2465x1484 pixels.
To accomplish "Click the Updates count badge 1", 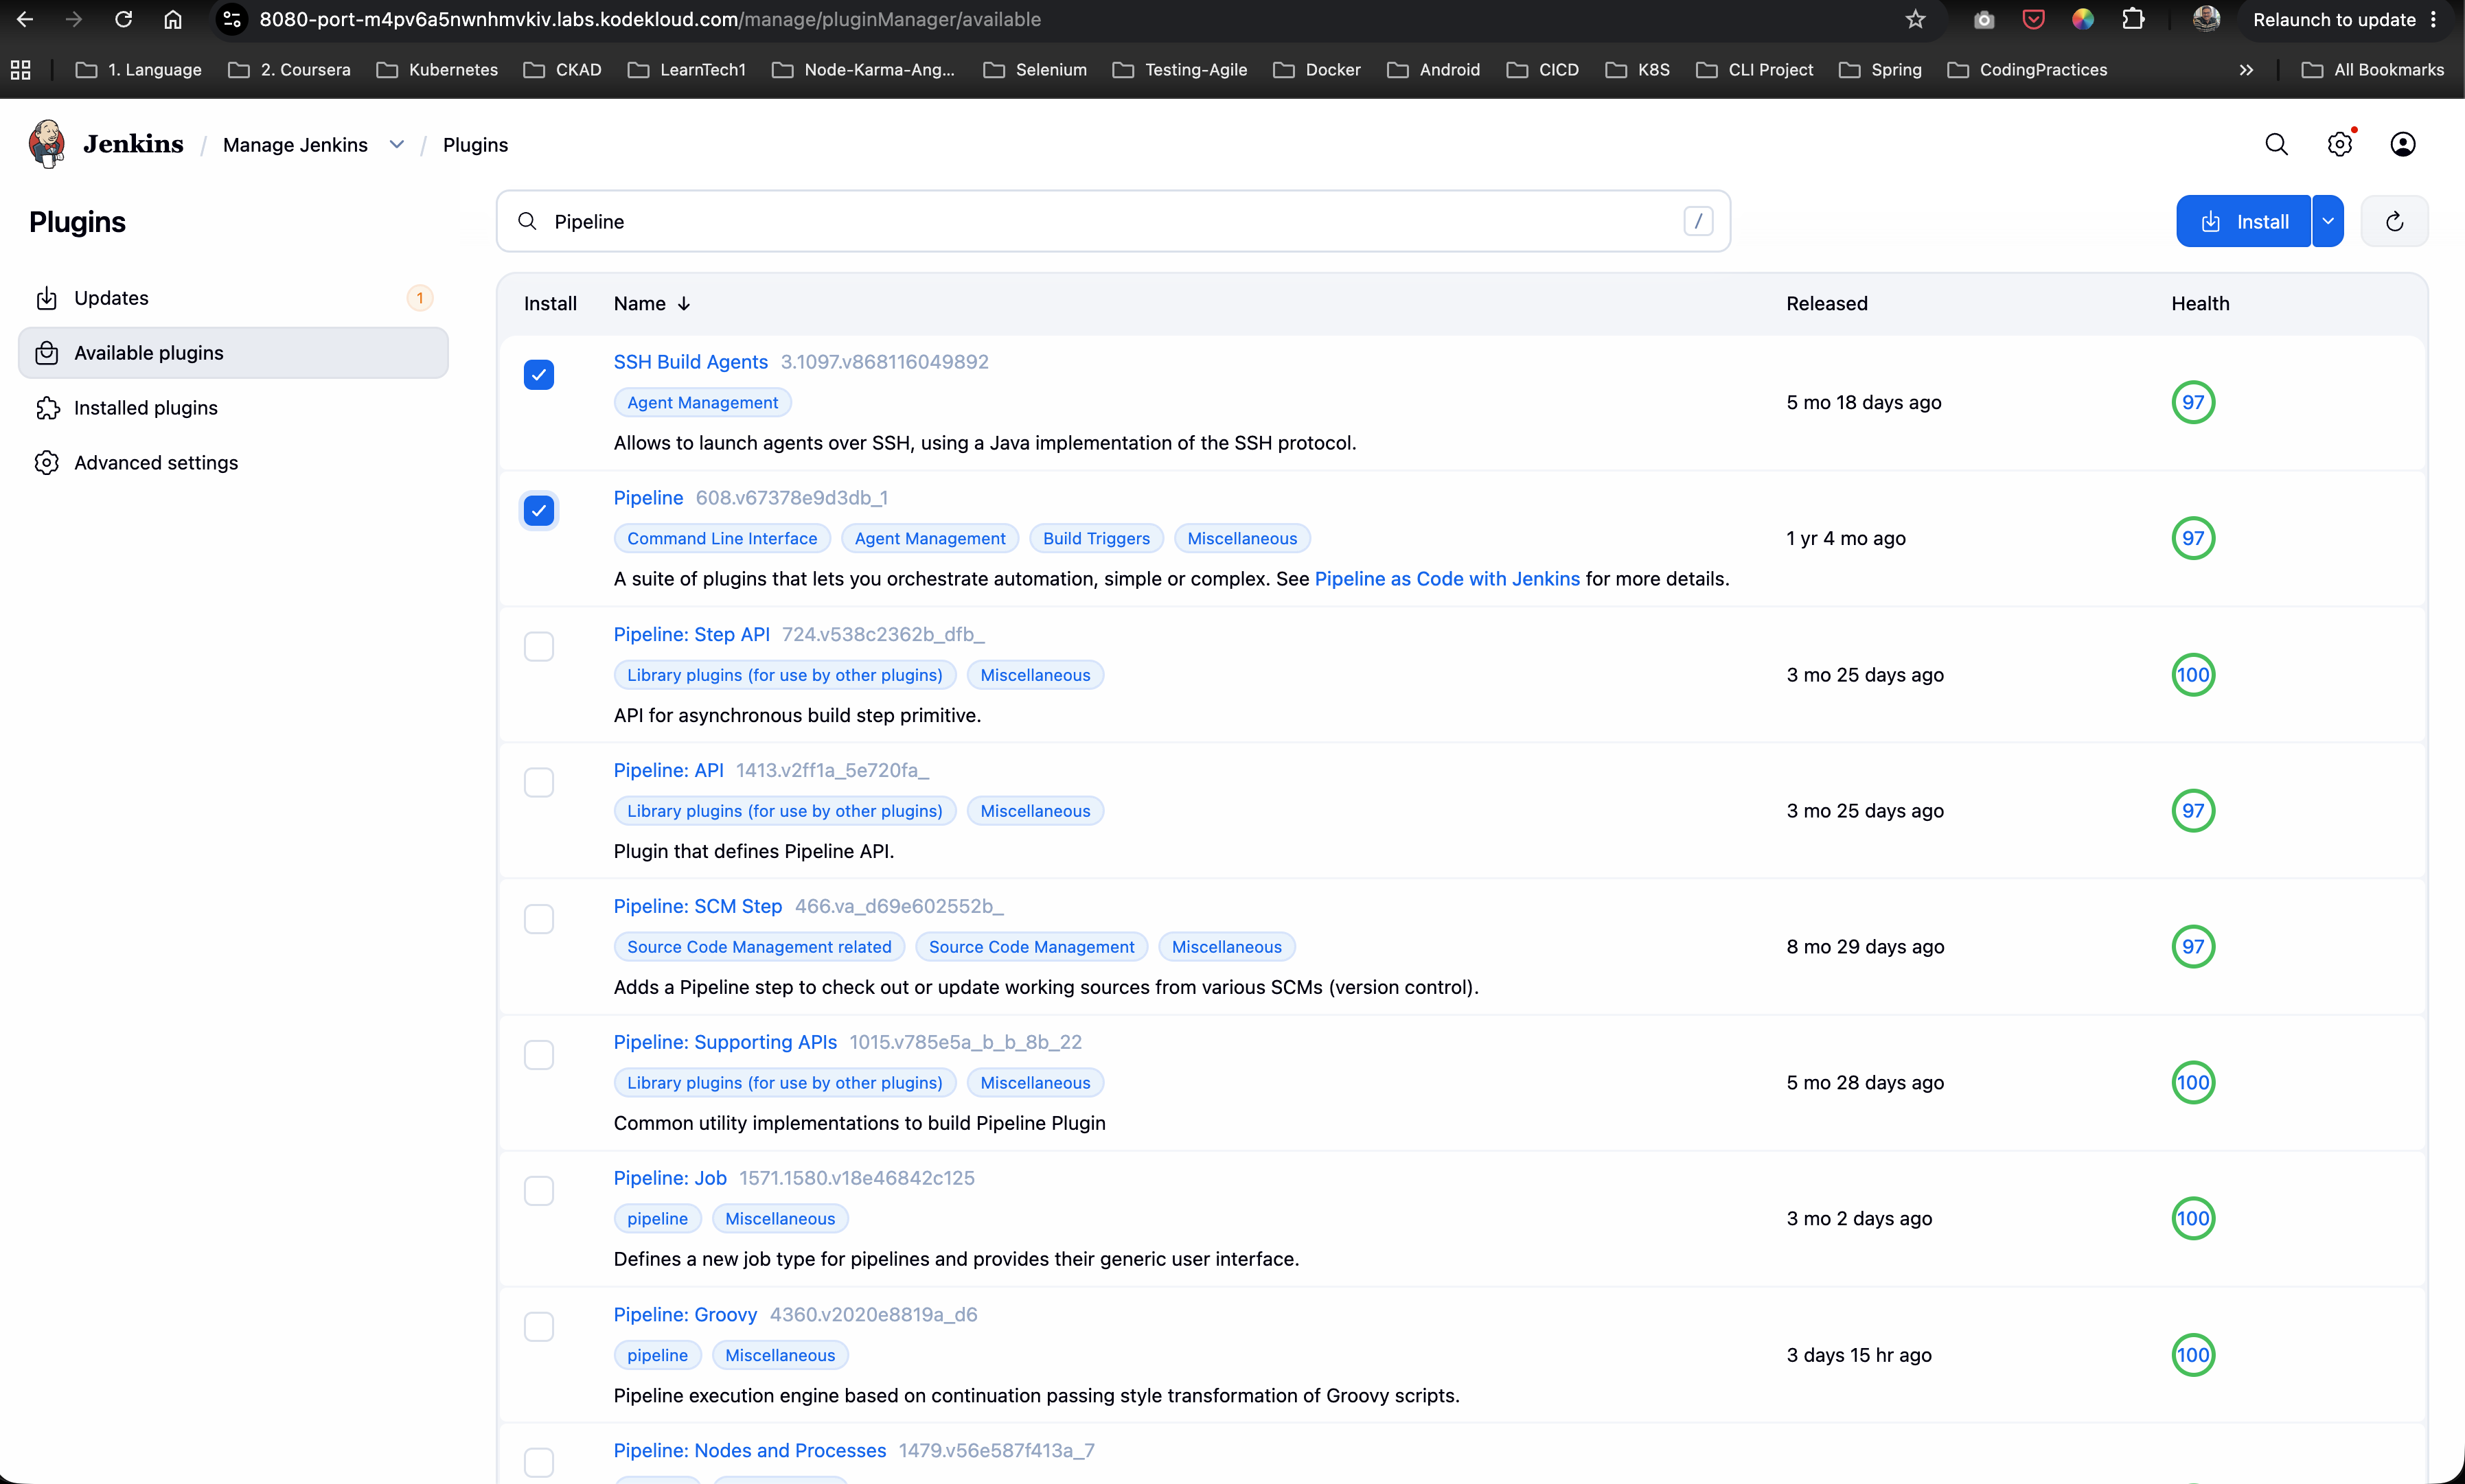I will tap(420, 298).
